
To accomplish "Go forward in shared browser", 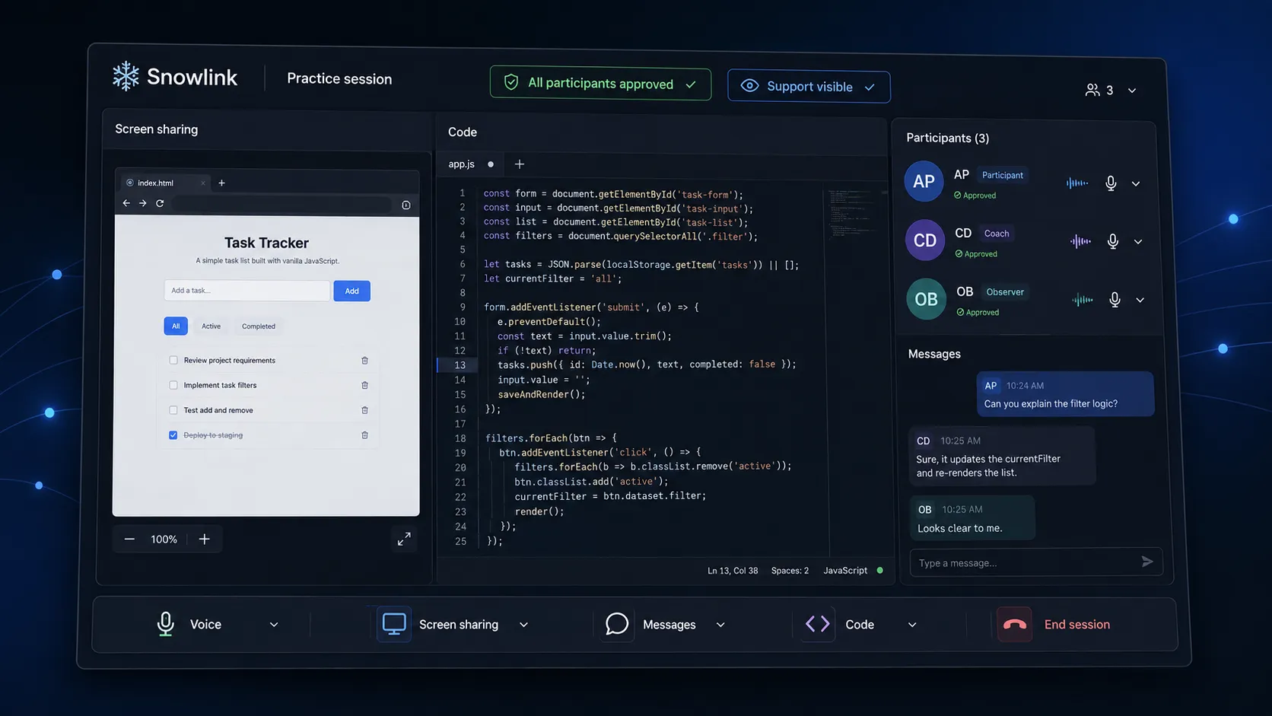I will point(143,203).
